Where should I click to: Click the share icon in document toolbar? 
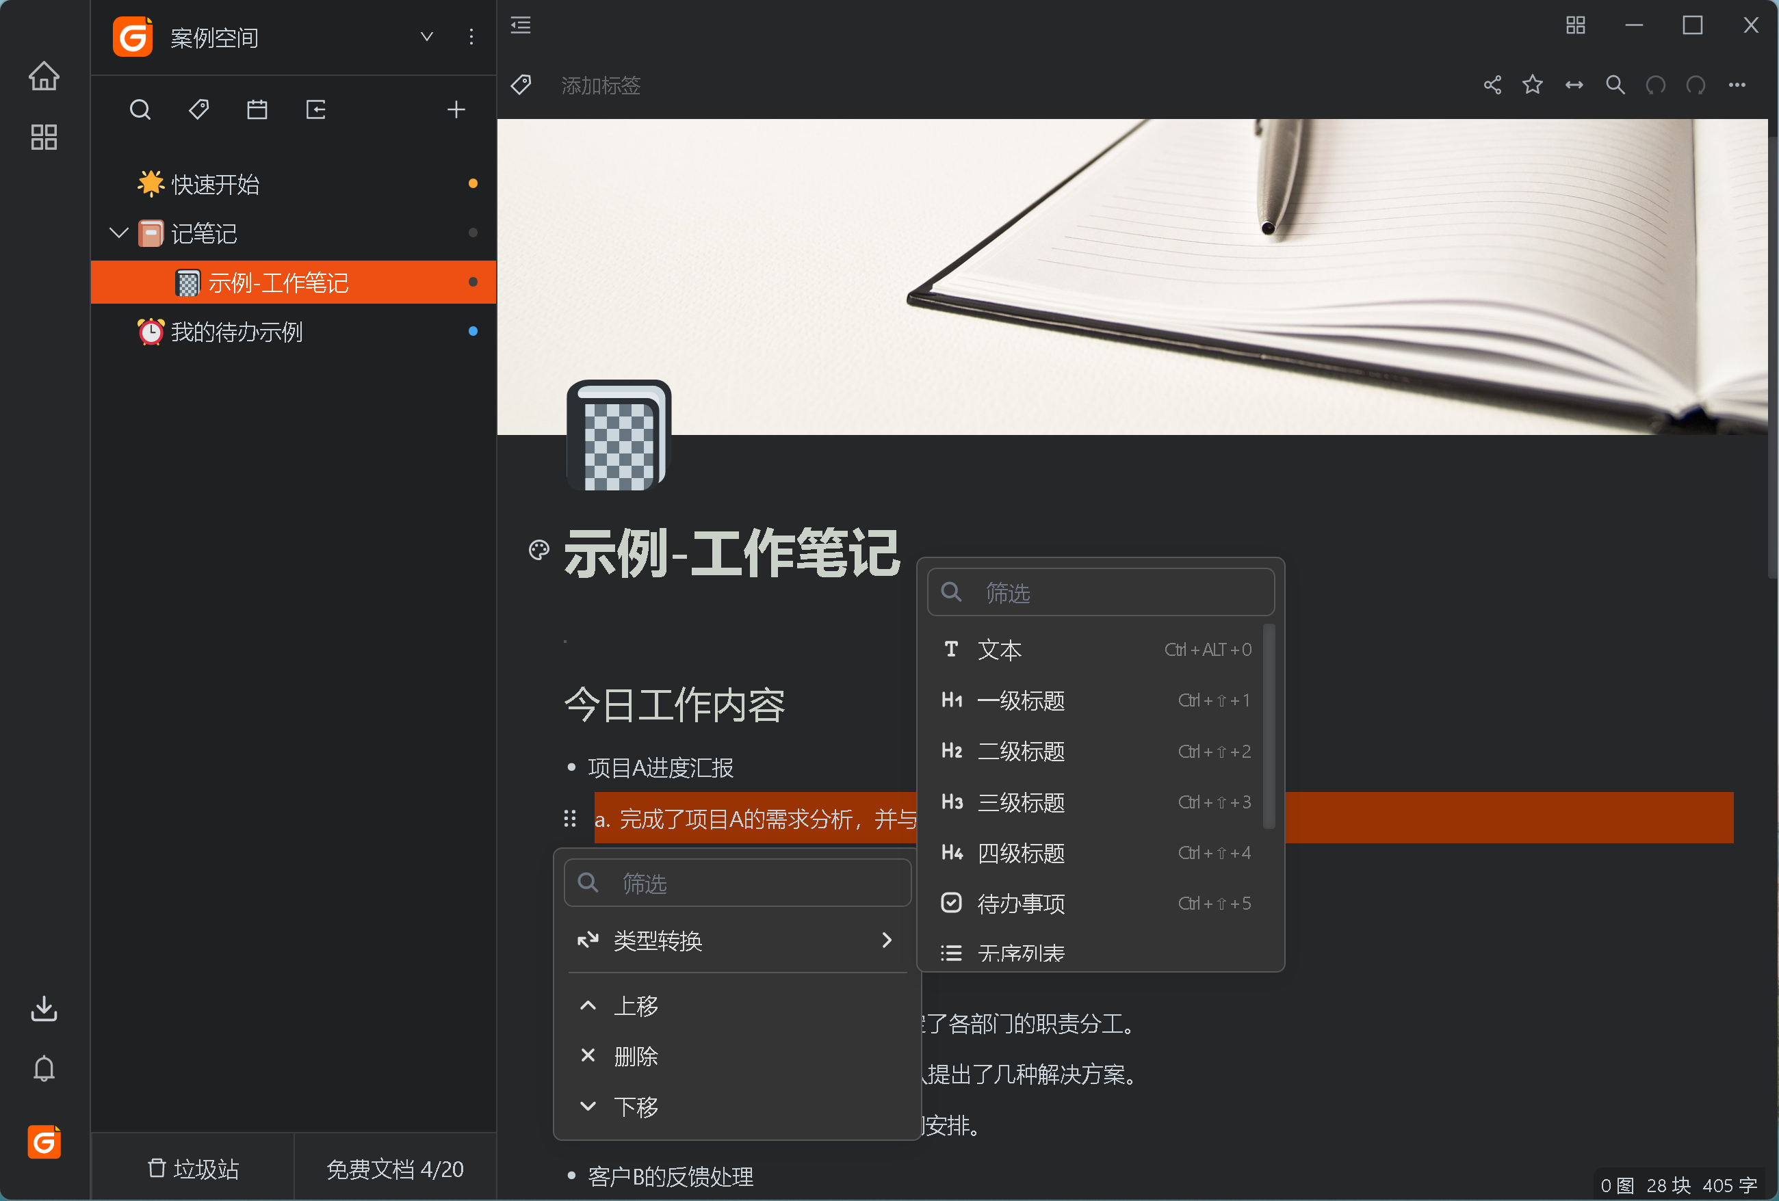pos(1492,85)
